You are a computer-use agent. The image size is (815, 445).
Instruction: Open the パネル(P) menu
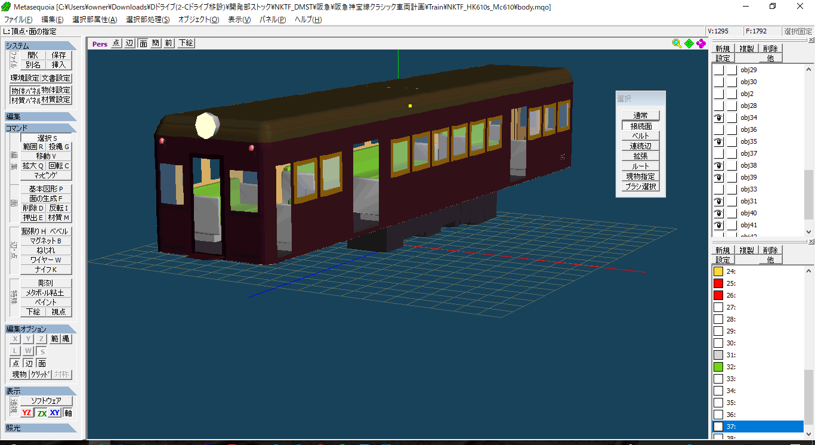click(273, 20)
